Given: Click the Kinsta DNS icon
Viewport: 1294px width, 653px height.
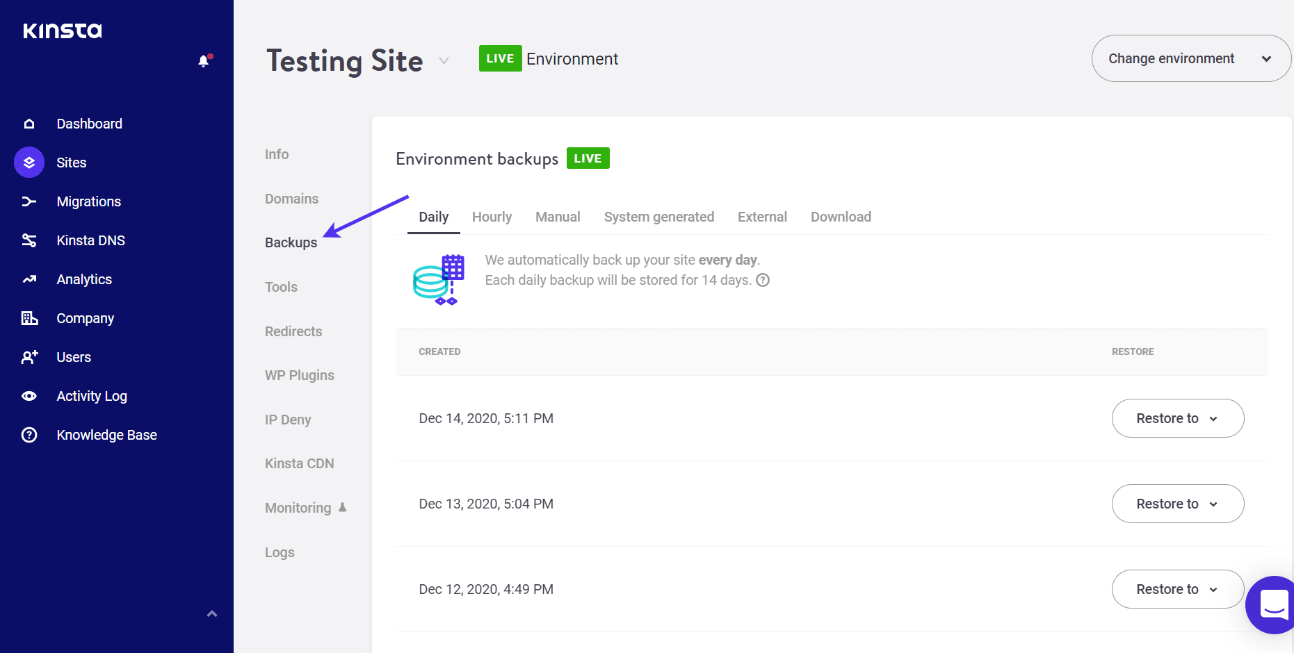Looking at the screenshot, I should click(29, 240).
